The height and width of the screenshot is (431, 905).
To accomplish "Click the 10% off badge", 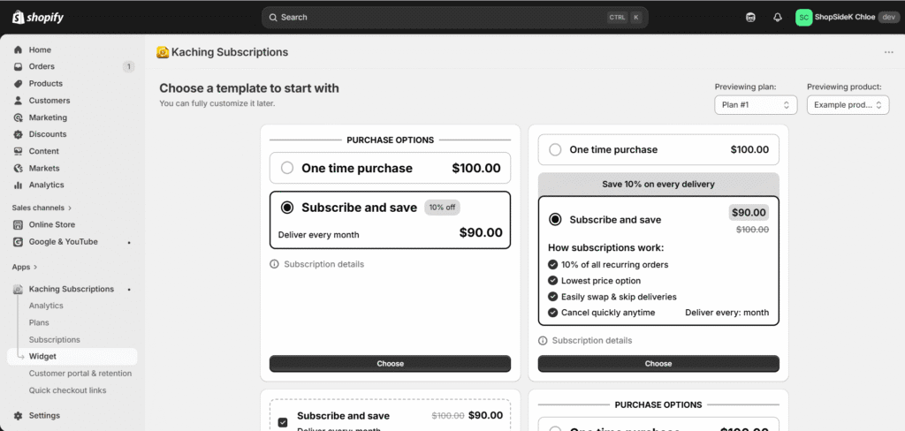I will (442, 208).
